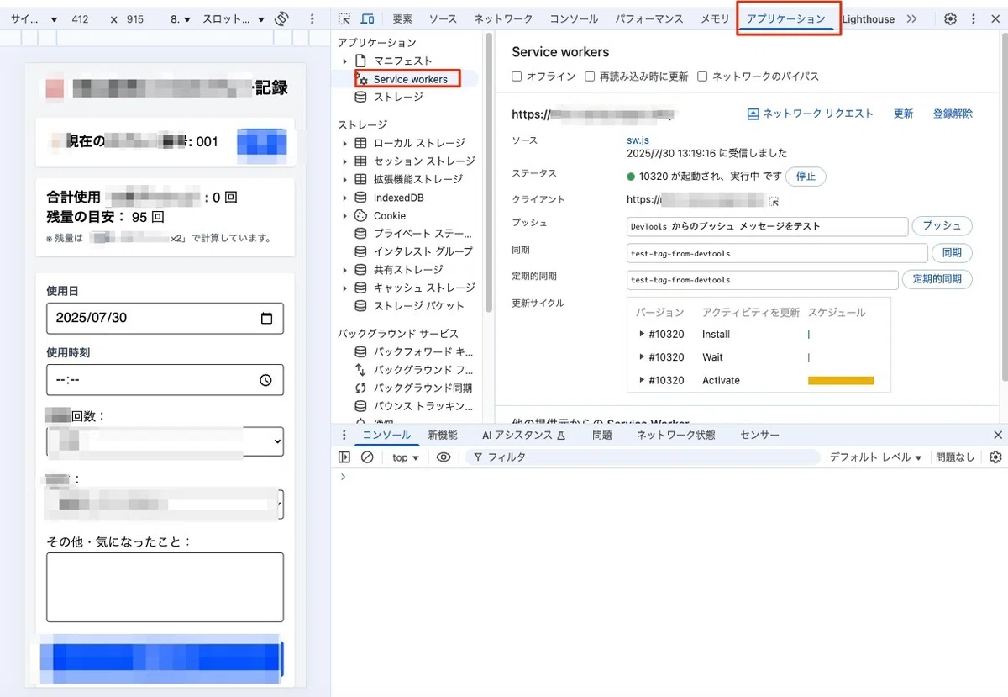Select バックグラウンド同期 tree item
The image size is (1008, 697).
point(424,388)
